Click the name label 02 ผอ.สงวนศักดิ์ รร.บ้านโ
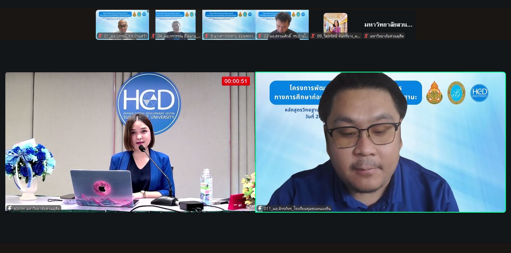511x253 pixels. (x=286, y=36)
